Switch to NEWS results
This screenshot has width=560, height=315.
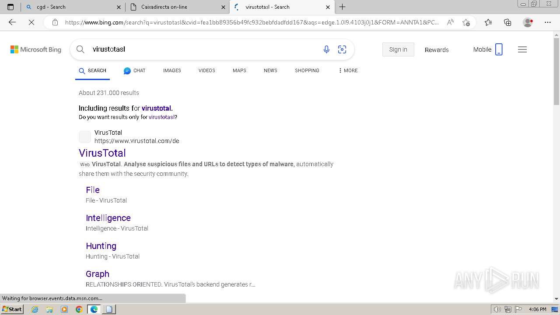click(270, 70)
